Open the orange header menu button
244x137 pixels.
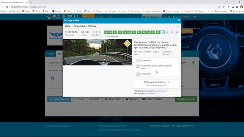click(88, 17)
